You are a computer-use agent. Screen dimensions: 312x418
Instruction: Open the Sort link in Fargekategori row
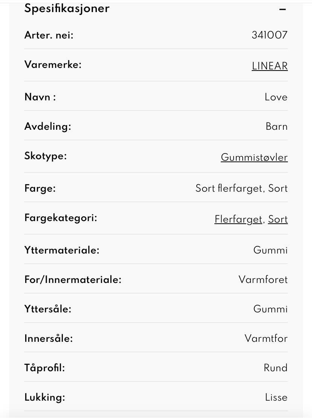click(x=278, y=219)
